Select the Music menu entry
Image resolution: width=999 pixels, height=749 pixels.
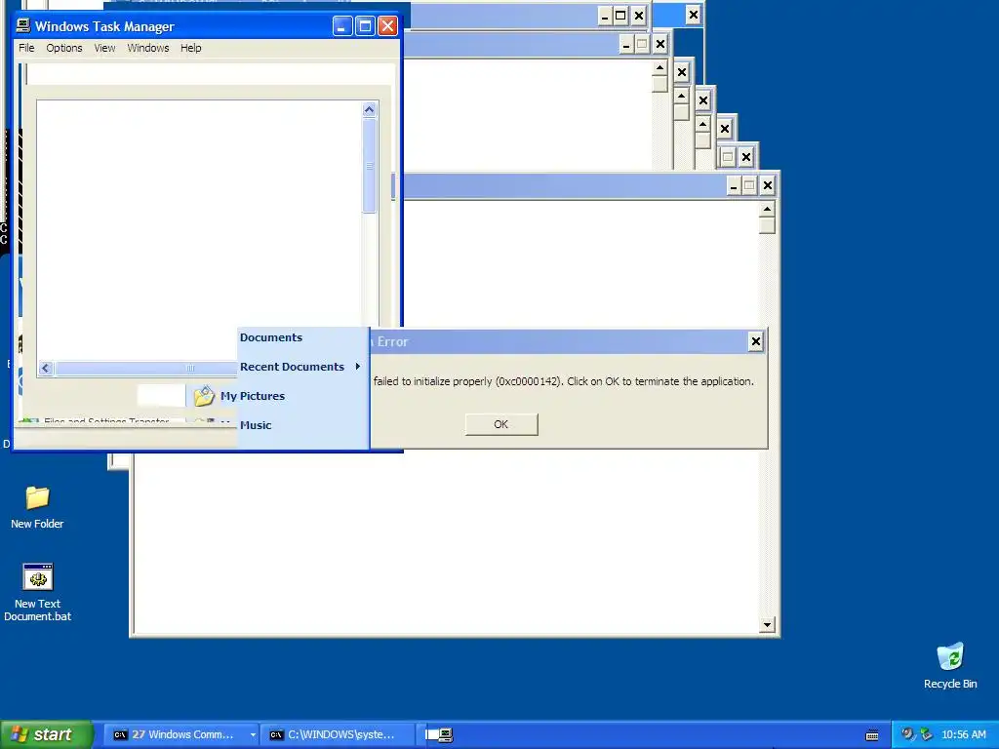[256, 425]
